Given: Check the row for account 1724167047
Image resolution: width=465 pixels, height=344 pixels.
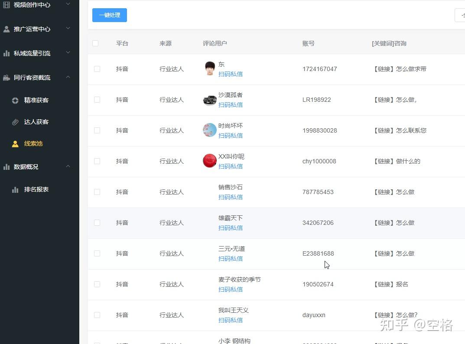Looking at the screenshot, I should coord(97,69).
